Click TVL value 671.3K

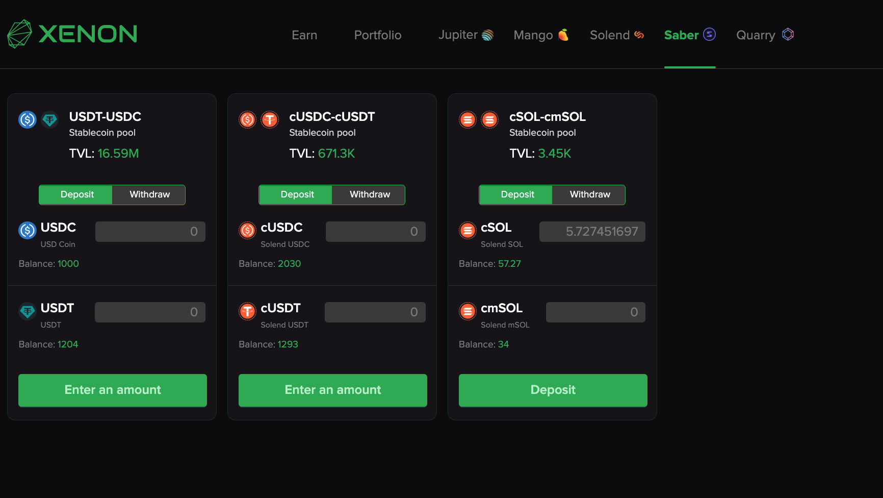tap(336, 154)
